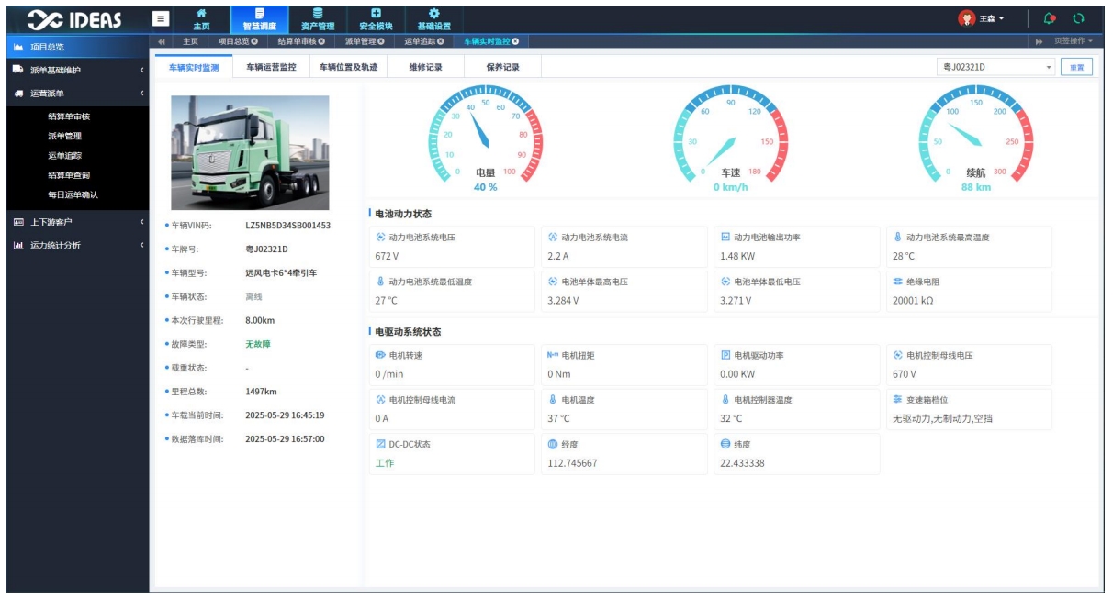The image size is (1113, 598).
Task: Click the user avatar for 王淼
Action: pos(966,19)
